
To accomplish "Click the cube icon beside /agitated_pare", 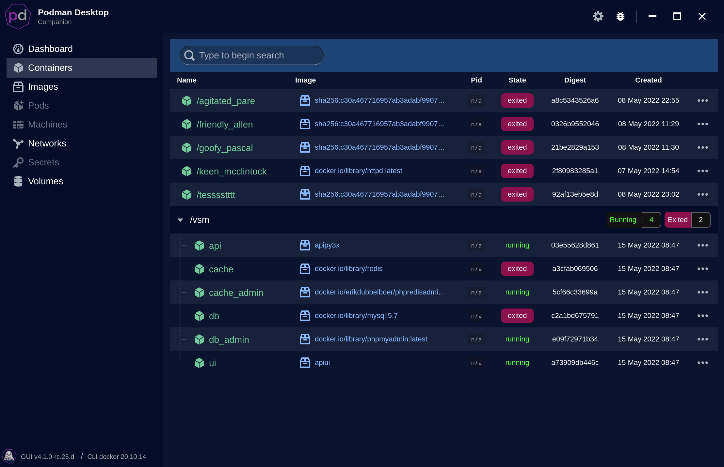I will (x=187, y=101).
